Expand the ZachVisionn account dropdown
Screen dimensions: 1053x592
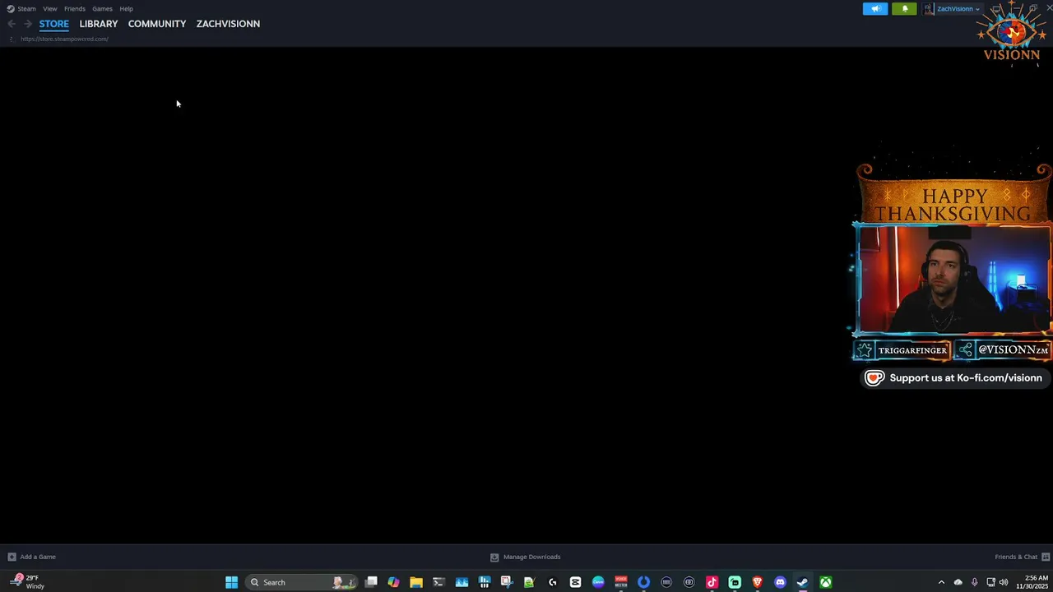coord(958,9)
